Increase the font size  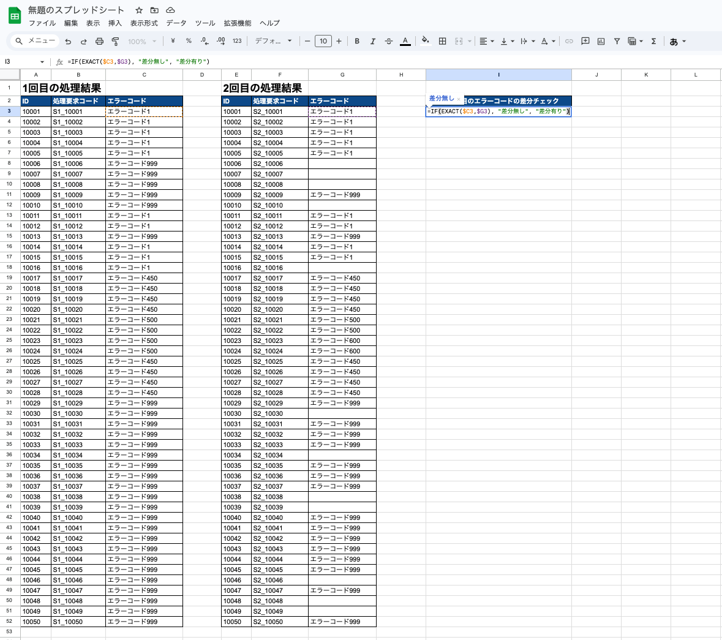(x=339, y=41)
